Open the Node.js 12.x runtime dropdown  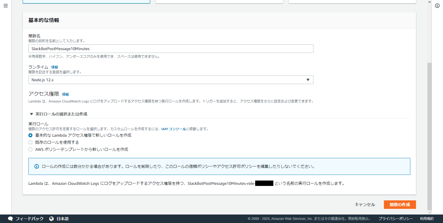[171, 80]
